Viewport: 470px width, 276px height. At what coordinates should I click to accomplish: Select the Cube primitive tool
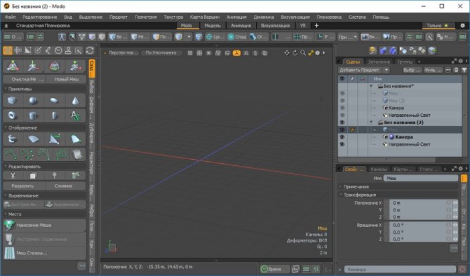12,100
